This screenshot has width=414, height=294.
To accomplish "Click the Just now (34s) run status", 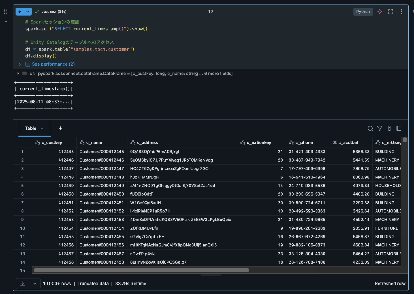I will [54, 12].
